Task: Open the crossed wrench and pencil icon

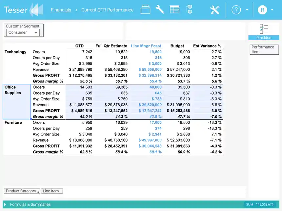Action: click(x=215, y=10)
